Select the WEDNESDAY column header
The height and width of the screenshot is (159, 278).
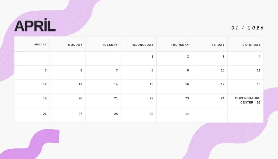(143, 45)
